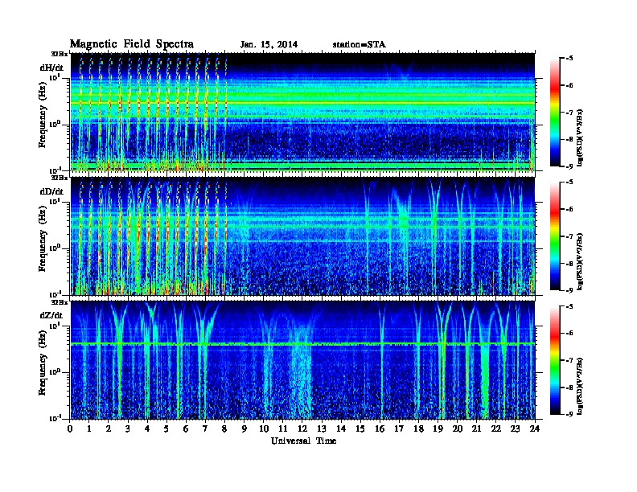The width and height of the screenshot is (637, 492).
Task: Click the -8 tick on dD/dt color scale
Action: pyautogui.click(x=569, y=263)
